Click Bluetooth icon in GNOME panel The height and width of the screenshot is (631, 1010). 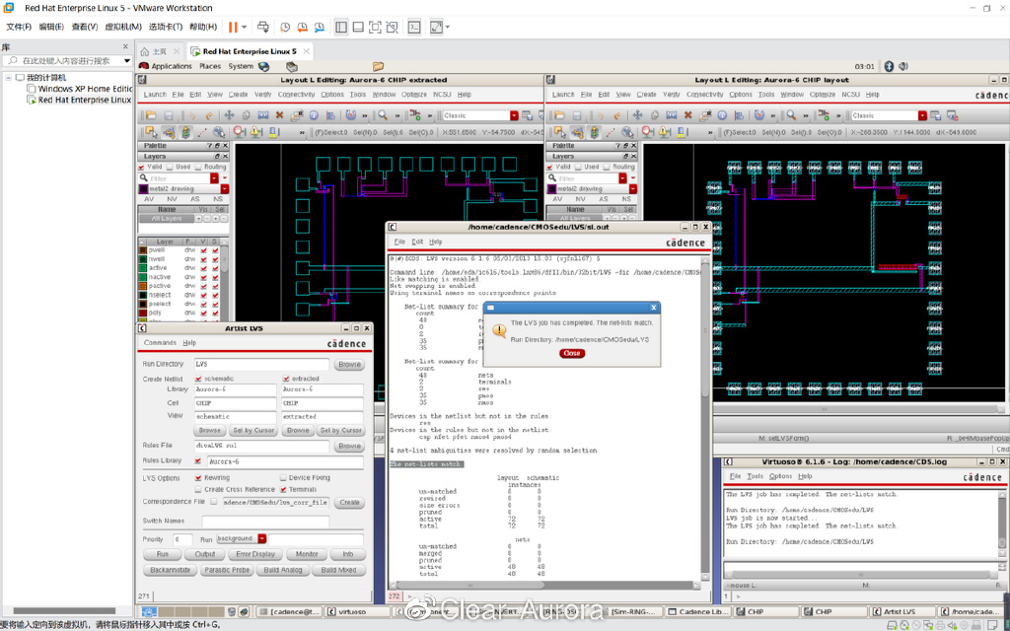coord(889,66)
